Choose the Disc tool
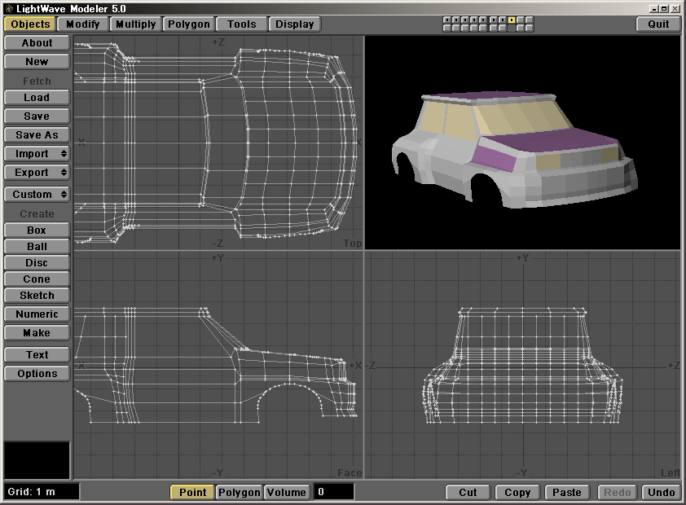The width and height of the screenshot is (686, 505). click(37, 263)
